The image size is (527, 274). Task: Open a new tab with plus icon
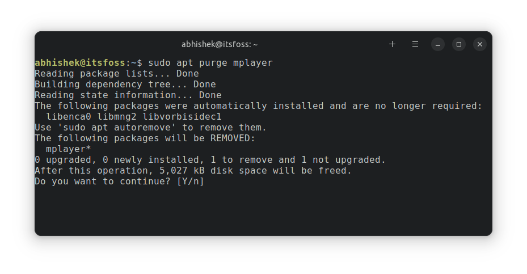[x=392, y=44]
